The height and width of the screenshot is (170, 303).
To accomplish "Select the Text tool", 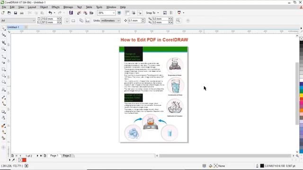I will tap(3, 90).
